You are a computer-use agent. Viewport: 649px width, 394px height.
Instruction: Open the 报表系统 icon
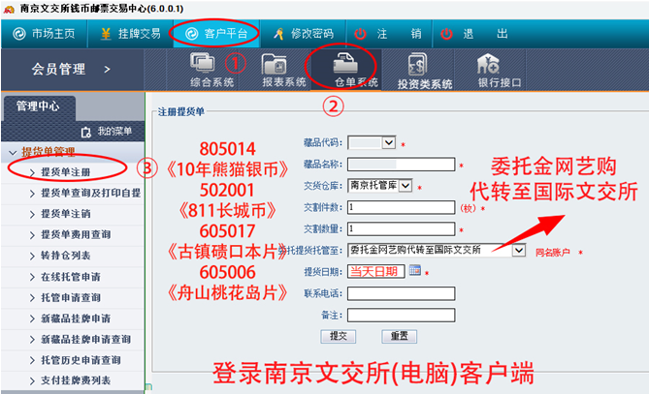283,70
